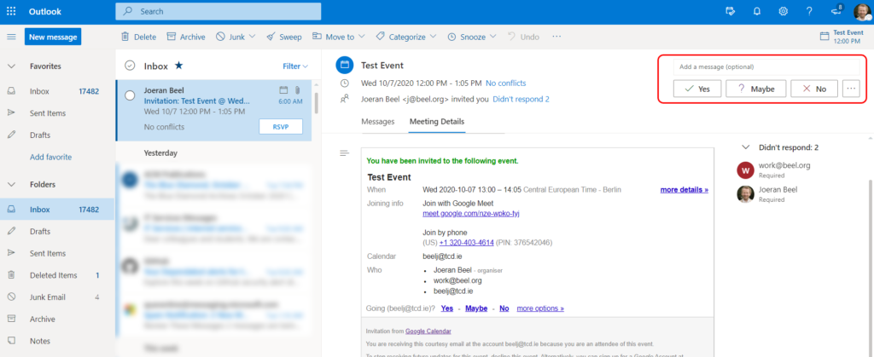Image resolution: width=874 pixels, height=357 pixels.
Task: Click the New message button
Action: click(x=53, y=37)
